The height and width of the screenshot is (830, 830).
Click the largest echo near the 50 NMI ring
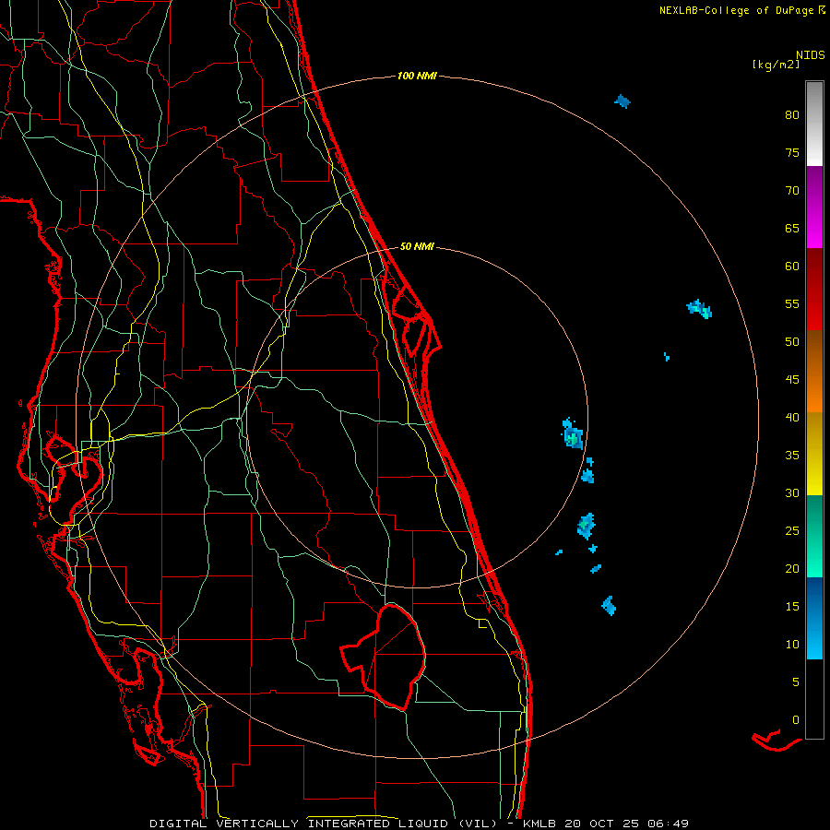(x=572, y=434)
